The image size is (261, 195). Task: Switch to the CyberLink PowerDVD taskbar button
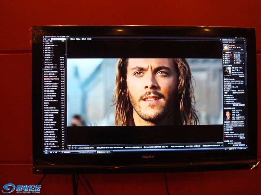pos(86,152)
